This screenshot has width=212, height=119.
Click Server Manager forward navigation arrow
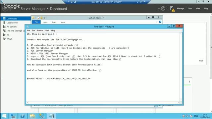pyautogui.click(x=10, y=9)
